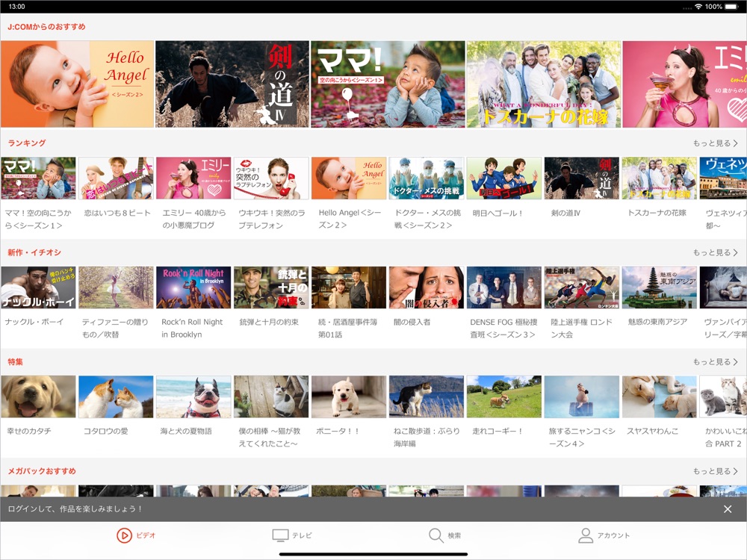Switch to the テレビ tab
Image resolution: width=747 pixels, height=560 pixels.
292,535
